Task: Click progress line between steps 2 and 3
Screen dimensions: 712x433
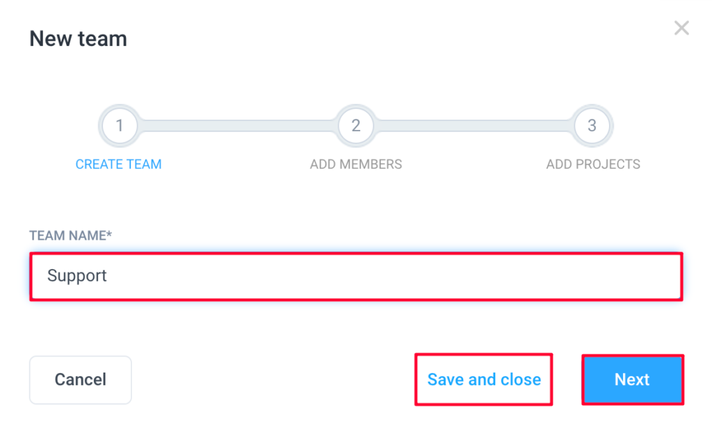Action: 474,126
